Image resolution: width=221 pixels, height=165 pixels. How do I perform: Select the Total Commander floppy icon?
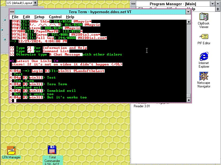(x=52, y=150)
